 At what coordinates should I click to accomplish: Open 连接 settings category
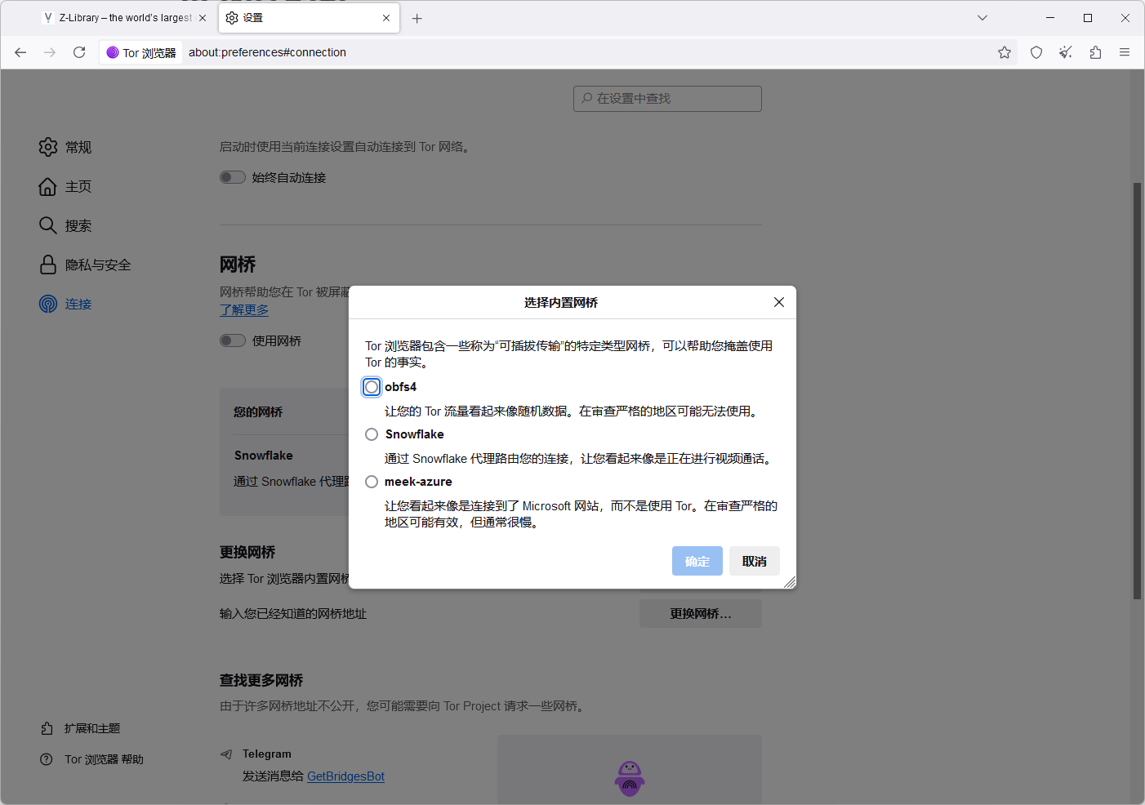[65, 304]
